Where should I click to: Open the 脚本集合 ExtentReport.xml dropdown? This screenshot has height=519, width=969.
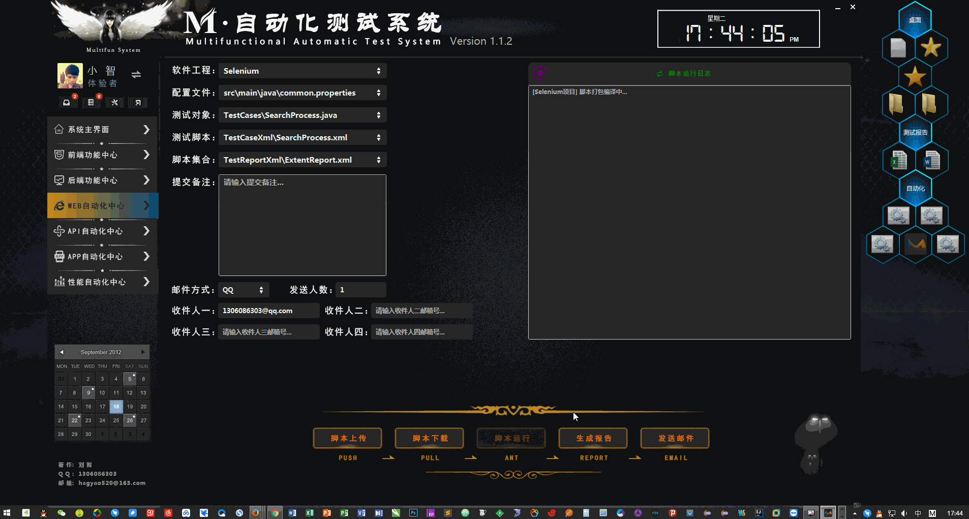[302, 160]
